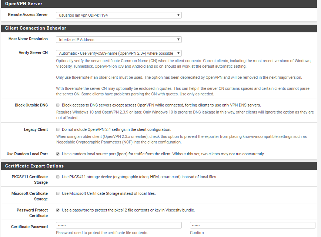Click the Confirm caption under the password field

pyautogui.click(x=197, y=233)
